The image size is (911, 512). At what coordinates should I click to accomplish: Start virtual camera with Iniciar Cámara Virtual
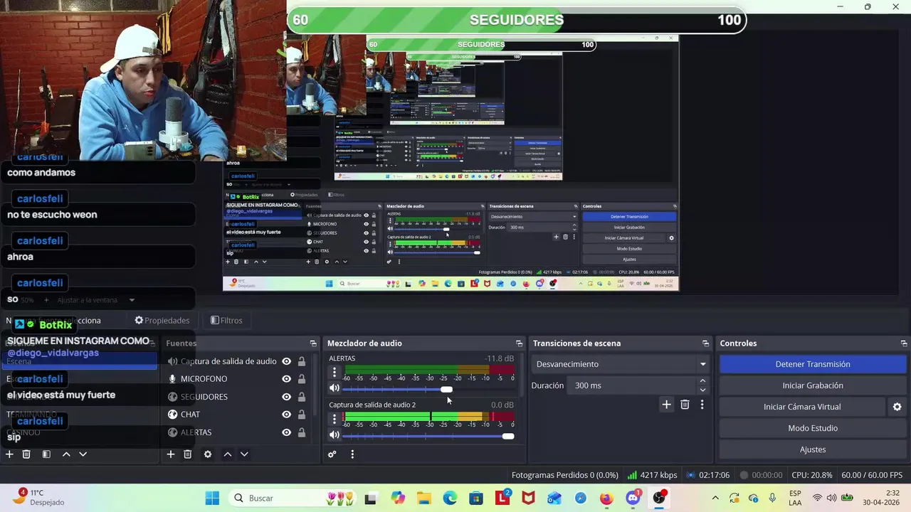click(802, 407)
